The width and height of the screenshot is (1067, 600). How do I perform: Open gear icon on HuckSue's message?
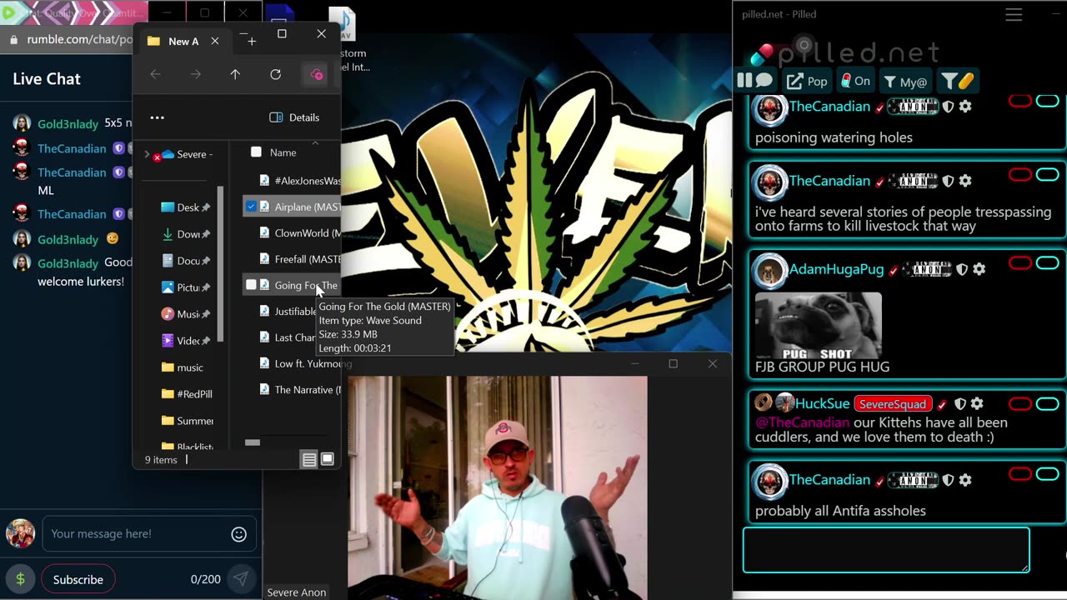click(977, 404)
